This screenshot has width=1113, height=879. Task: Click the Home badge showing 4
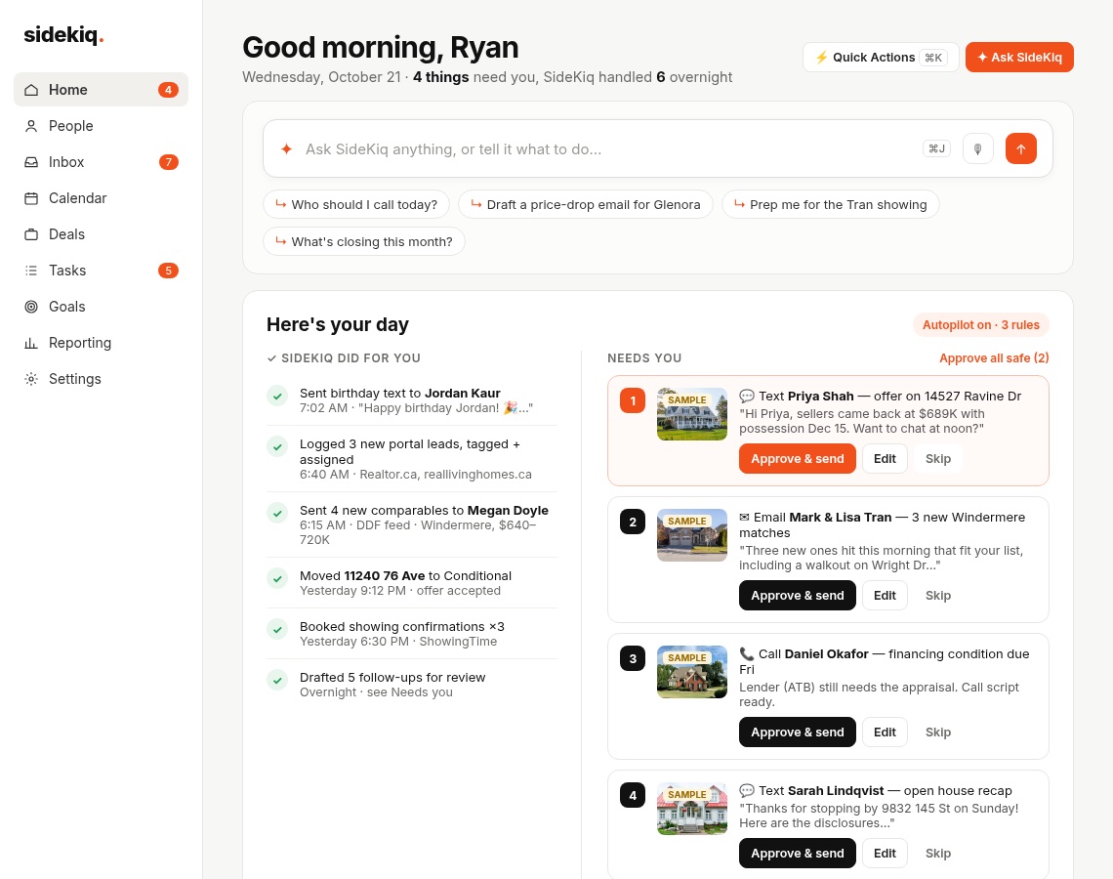pos(168,90)
